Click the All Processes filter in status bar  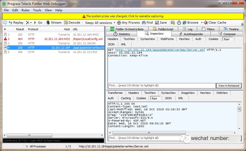pyautogui.click(x=36, y=146)
